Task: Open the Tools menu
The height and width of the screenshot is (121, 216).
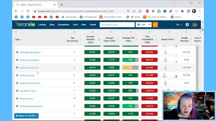Action: (75, 25)
